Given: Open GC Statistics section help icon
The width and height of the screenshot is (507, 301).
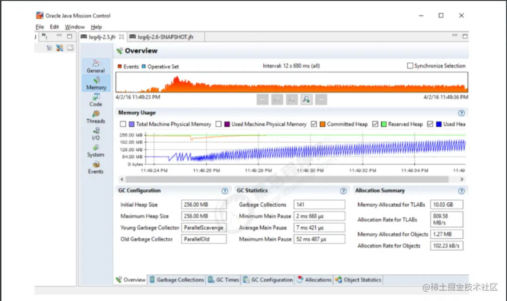Looking at the screenshot, I should tap(343, 191).
